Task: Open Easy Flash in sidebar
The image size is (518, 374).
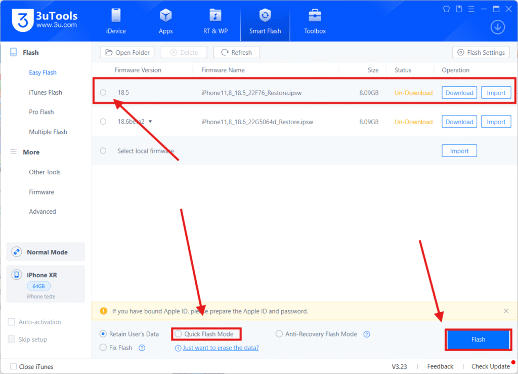Action: click(x=42, y=72)
